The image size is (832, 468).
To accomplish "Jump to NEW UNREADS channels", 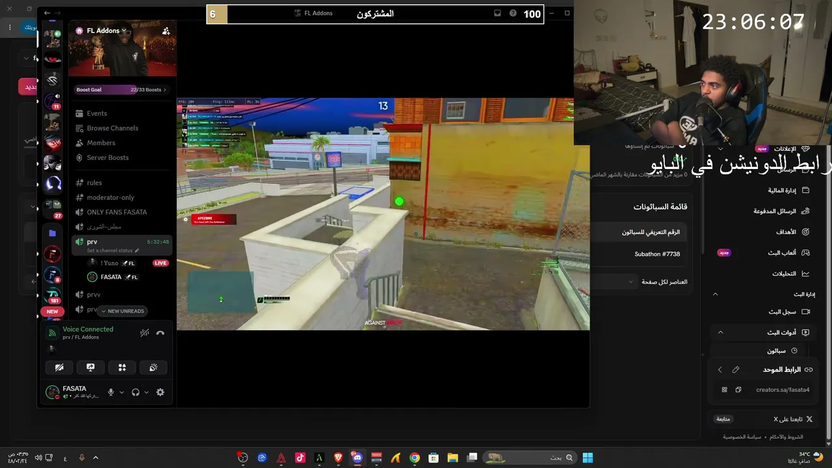I will (122, 311).
